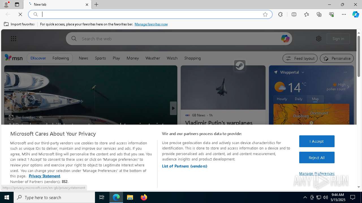Open Privacy Statement link
The image size is (362, 203).
click(x=44, y=176)
